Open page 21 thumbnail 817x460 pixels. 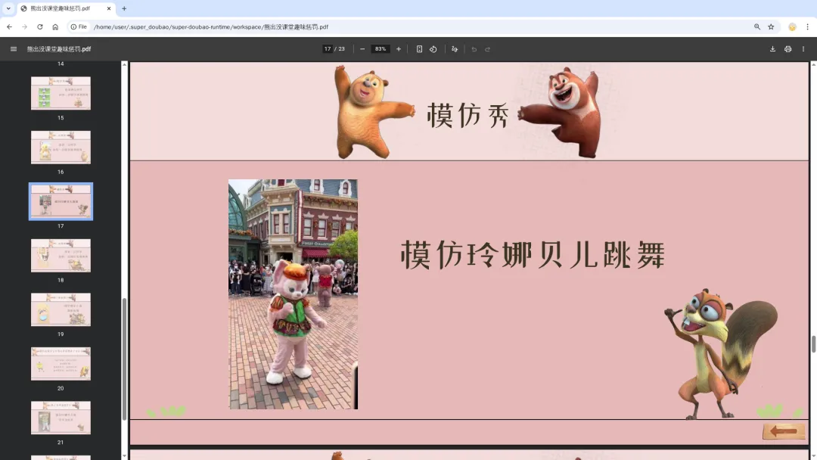pos(61,418)
